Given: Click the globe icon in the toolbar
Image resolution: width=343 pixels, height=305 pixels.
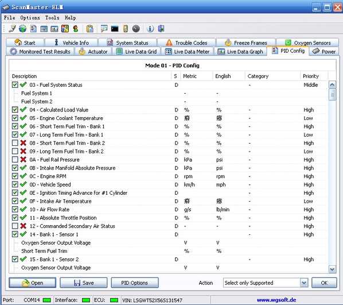Looking at the screenshot, I should 22,29.
